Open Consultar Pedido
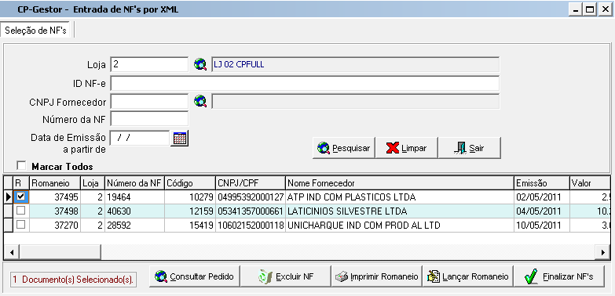615x296 pixels. pos(195,276)
